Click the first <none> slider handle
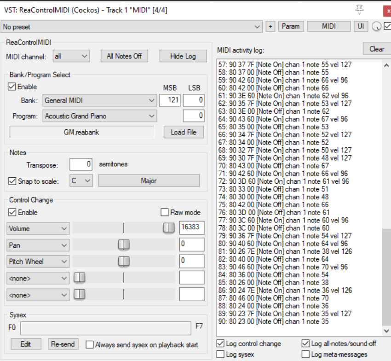The height and width of the screenshot is (361, 391). 80,278
